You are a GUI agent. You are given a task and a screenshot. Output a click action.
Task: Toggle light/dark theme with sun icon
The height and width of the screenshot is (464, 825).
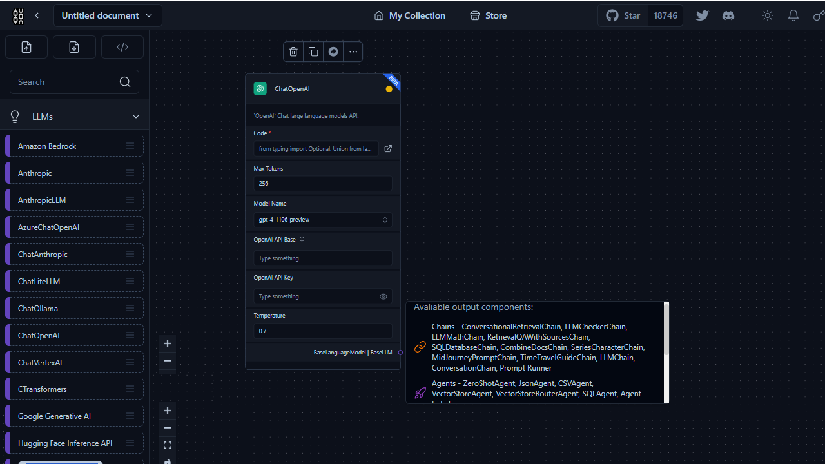point(767,15)
